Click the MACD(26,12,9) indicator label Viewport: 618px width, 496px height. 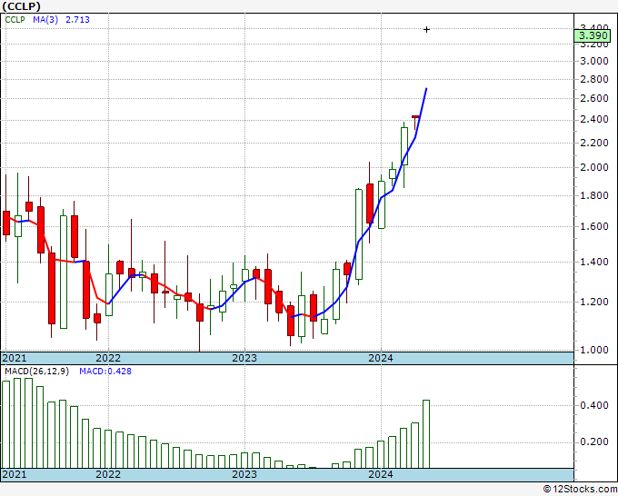(x=36, y=372)
